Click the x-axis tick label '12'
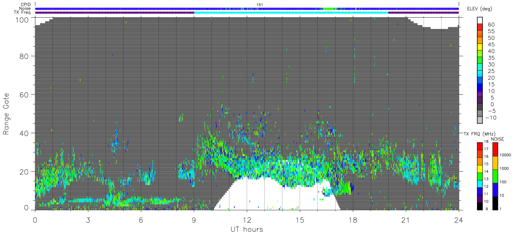The height and width of the screenshot is (238, 516). 247,220
